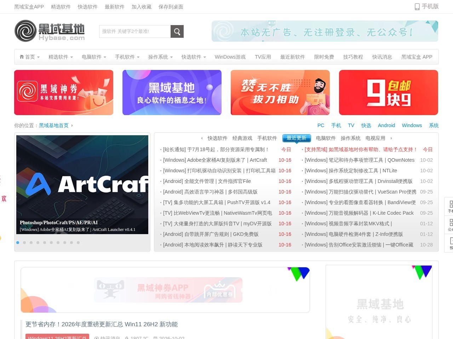
Task: Open the 包邮 9块9 red banner
Action: tap(389, 93)
